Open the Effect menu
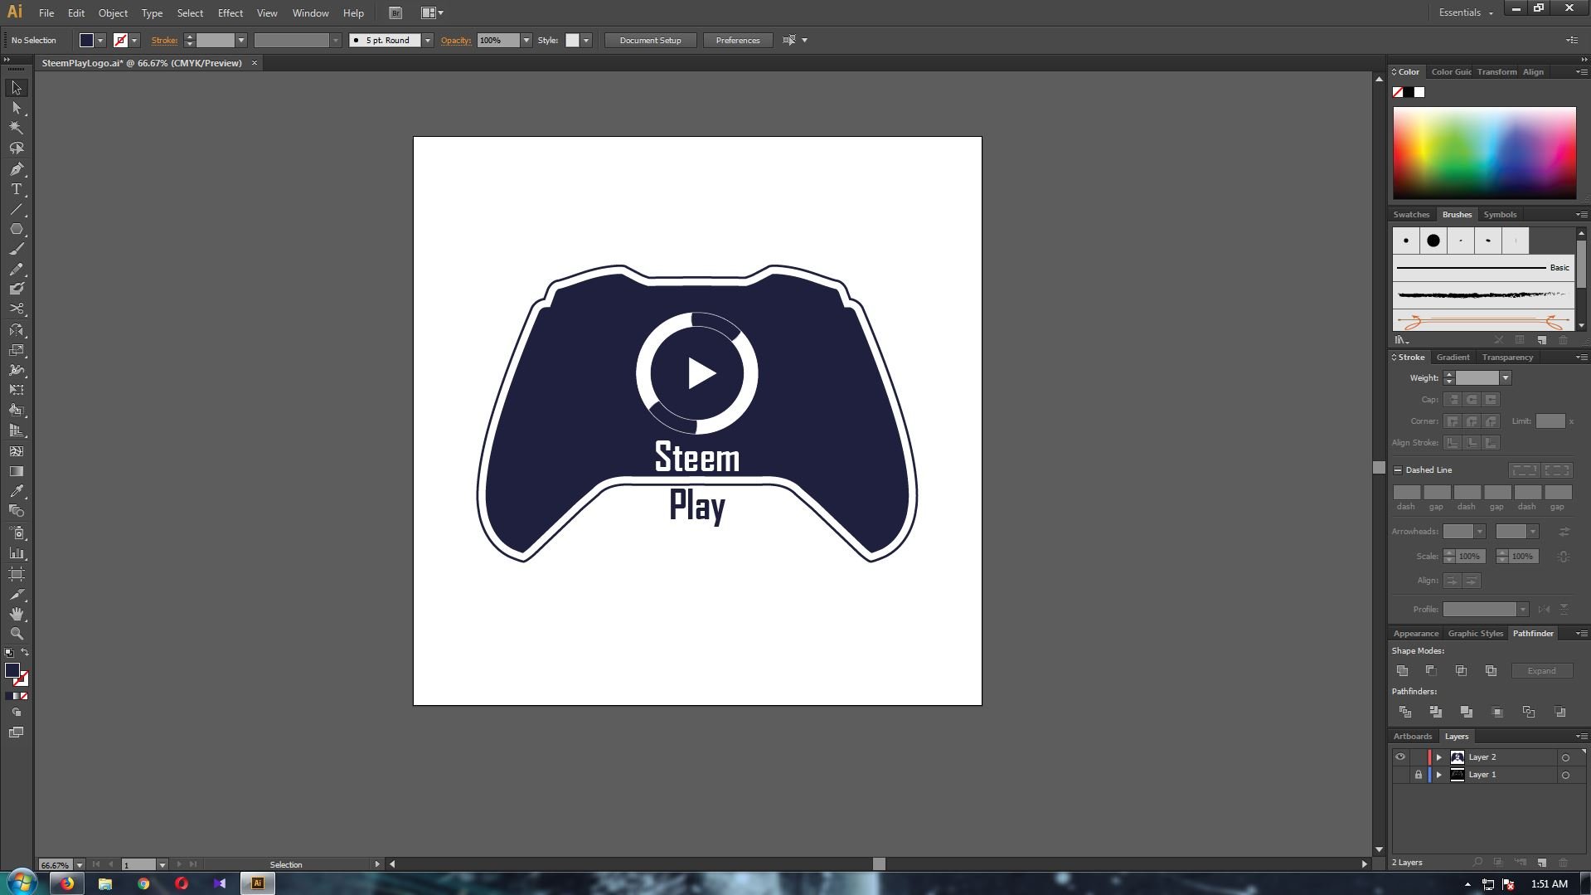 click(x=230, y=13)
